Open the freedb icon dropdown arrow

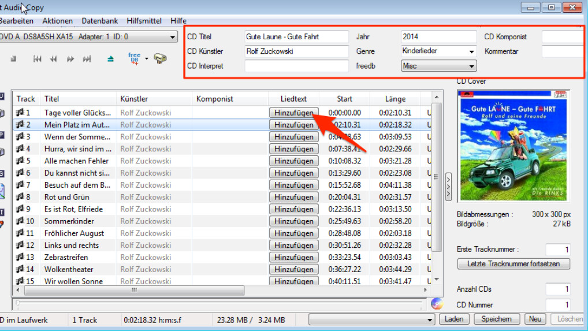tap(147, 58)
